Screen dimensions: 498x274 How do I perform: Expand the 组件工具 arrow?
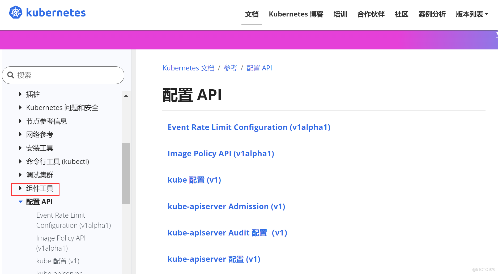20,188
